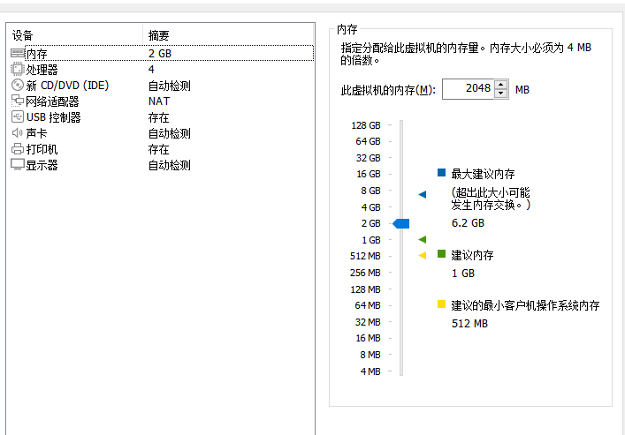Click the yellow 建议的最小客户机操作系统内存 swatch
Screen dimensions: 625x435
(441, 304)
